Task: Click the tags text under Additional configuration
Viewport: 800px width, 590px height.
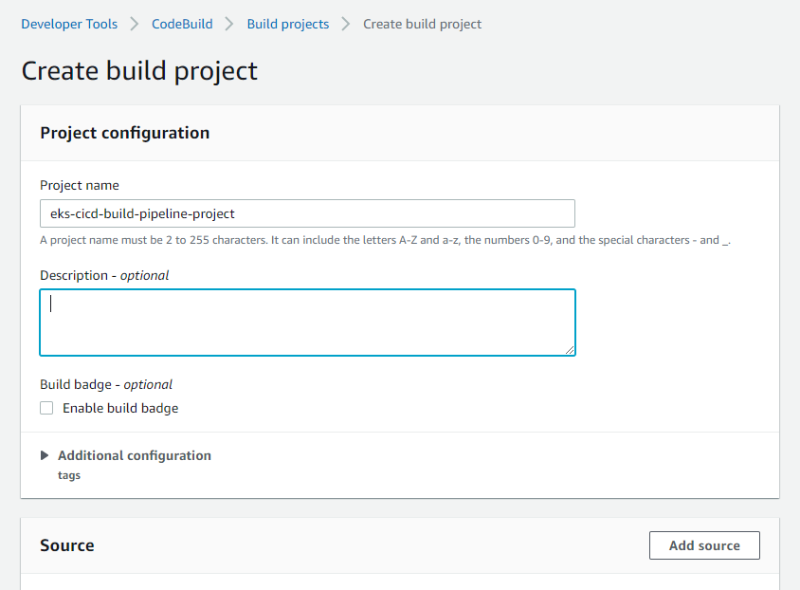Action: (69, 475)
